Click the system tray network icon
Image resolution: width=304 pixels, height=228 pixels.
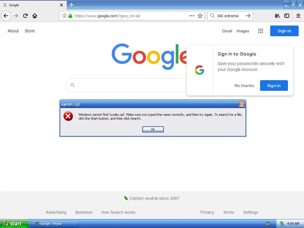282,224
